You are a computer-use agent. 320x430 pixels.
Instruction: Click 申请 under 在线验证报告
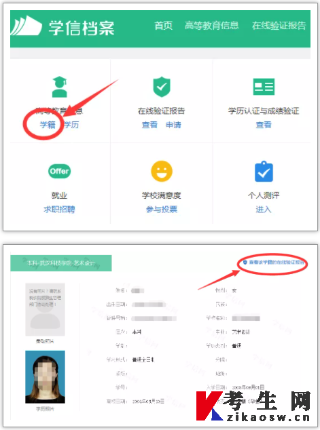coord(173,125)
